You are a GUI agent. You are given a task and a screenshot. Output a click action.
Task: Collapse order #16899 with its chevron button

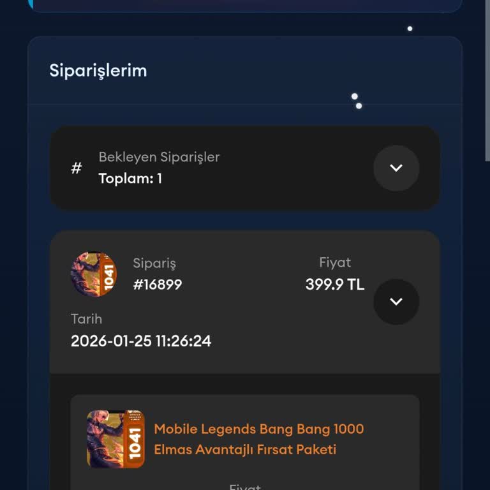396,302
